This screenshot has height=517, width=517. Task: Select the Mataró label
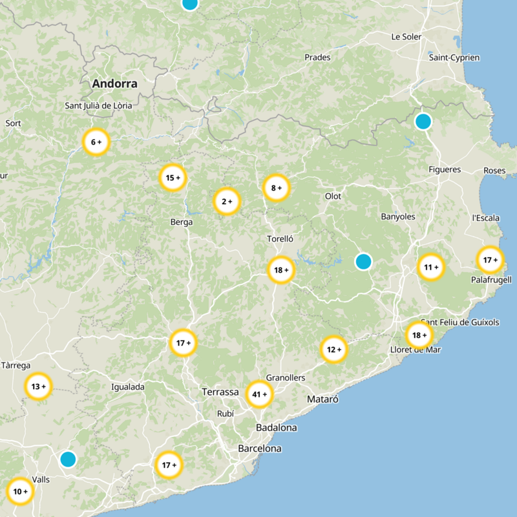click(322, 399)
